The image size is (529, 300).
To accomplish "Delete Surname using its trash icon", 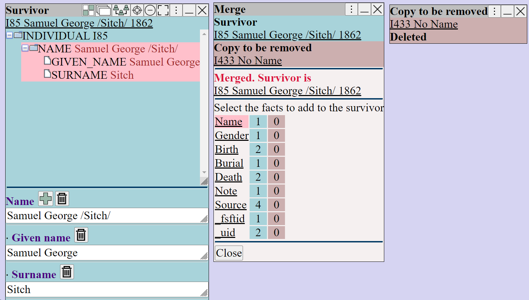I will 67,272.
